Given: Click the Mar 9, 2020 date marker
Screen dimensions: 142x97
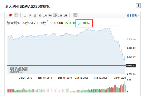Looking at the screenshot, I should (120, 78).
